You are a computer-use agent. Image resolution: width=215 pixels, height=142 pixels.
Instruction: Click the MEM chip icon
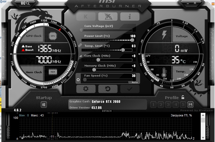tap(53, 72)
